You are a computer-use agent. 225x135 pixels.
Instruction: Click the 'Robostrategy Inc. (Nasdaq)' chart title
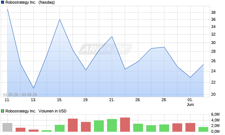point(30,2)
